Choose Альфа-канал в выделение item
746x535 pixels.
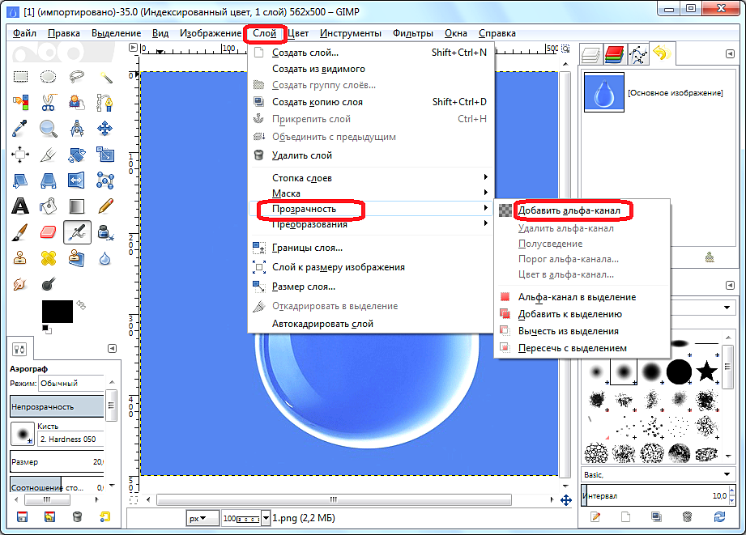click(x=582, y=297)
